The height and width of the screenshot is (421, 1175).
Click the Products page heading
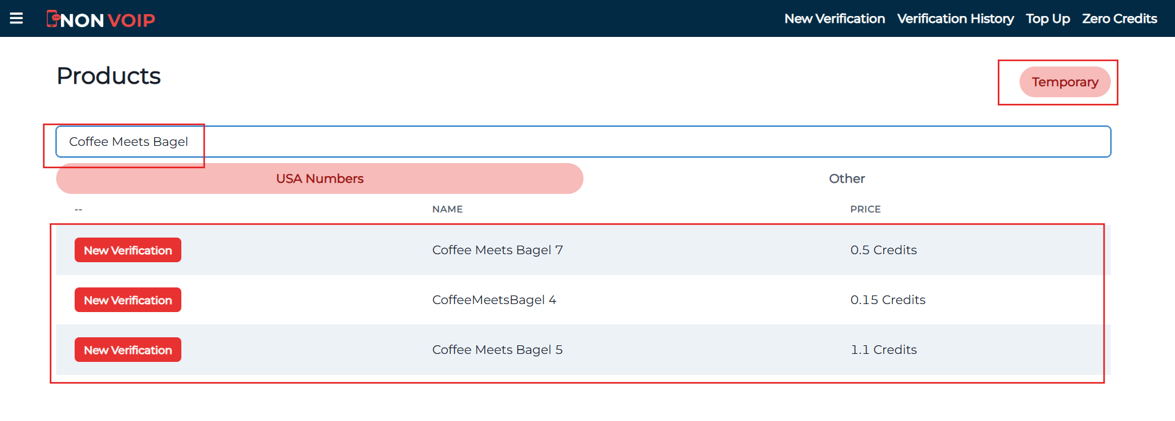pos(109,76)
